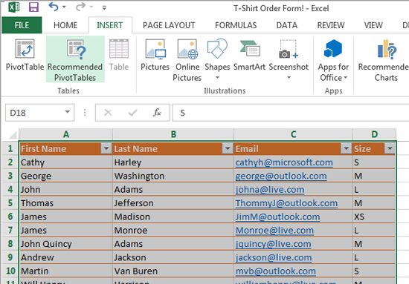Open johna@live.com email link
The height and width of the screenshot is (284, 409).
(x=270, y=190)
